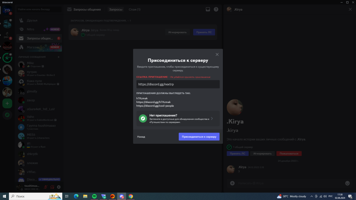
Task: Open the Нет приглашения discovery card
Action: [x=178, y=118]
